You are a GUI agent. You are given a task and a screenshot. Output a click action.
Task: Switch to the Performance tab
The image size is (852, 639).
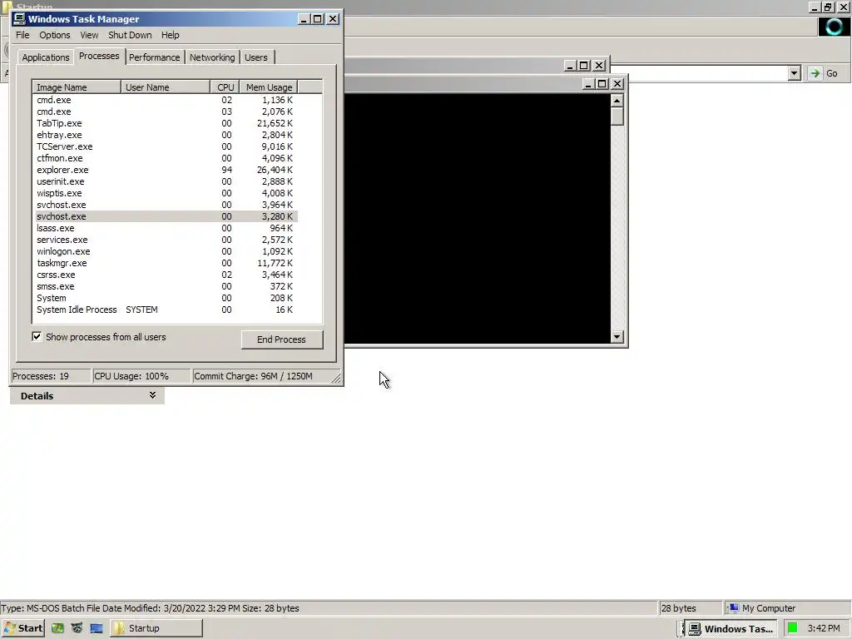pos(154,57)
